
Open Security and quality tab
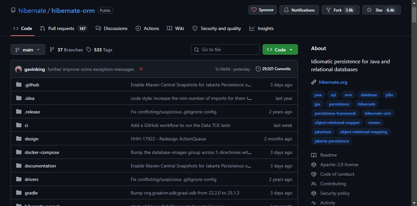(217, 28)
